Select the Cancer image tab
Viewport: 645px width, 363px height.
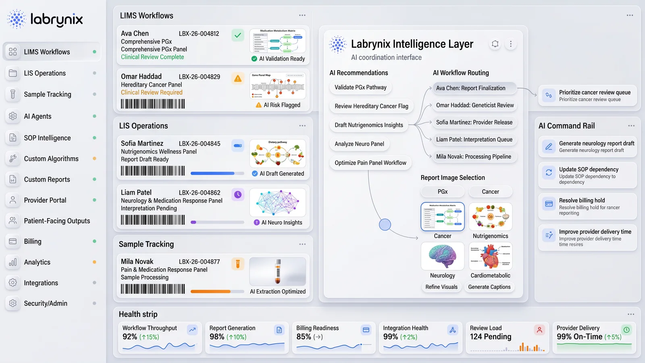click(x=491, y=192)
